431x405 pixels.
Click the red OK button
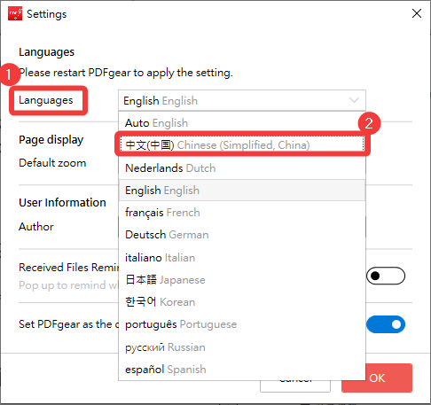tap(388, 378)
